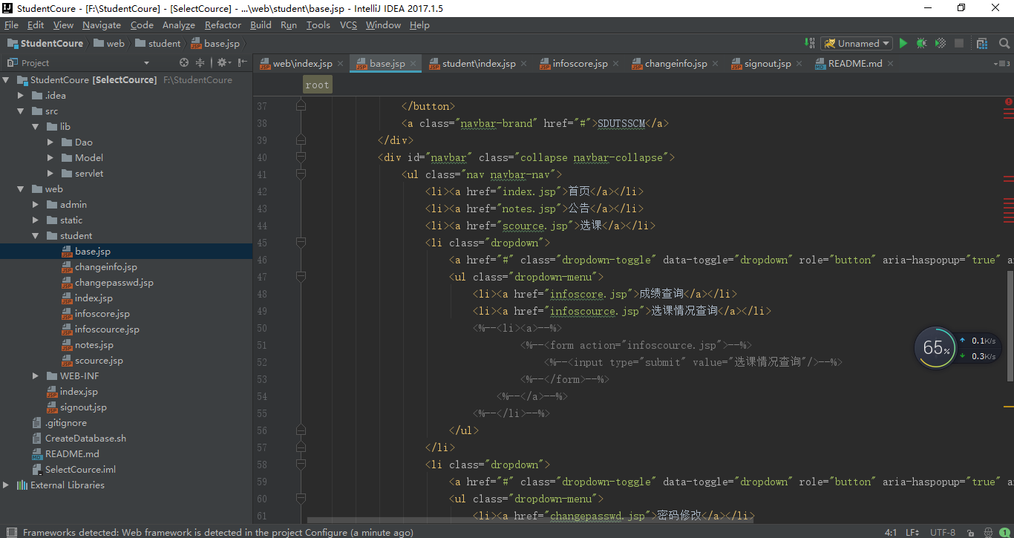Open Project panel gear settings

pyautogui.click(x=222, y=63)
